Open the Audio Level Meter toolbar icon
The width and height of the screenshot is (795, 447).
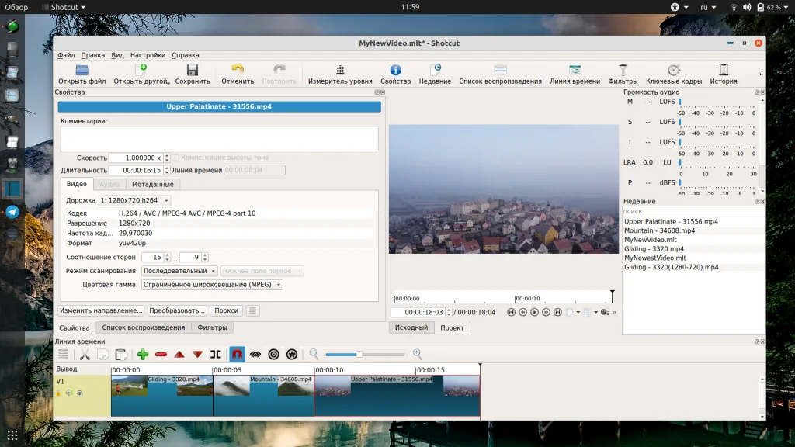339,74
